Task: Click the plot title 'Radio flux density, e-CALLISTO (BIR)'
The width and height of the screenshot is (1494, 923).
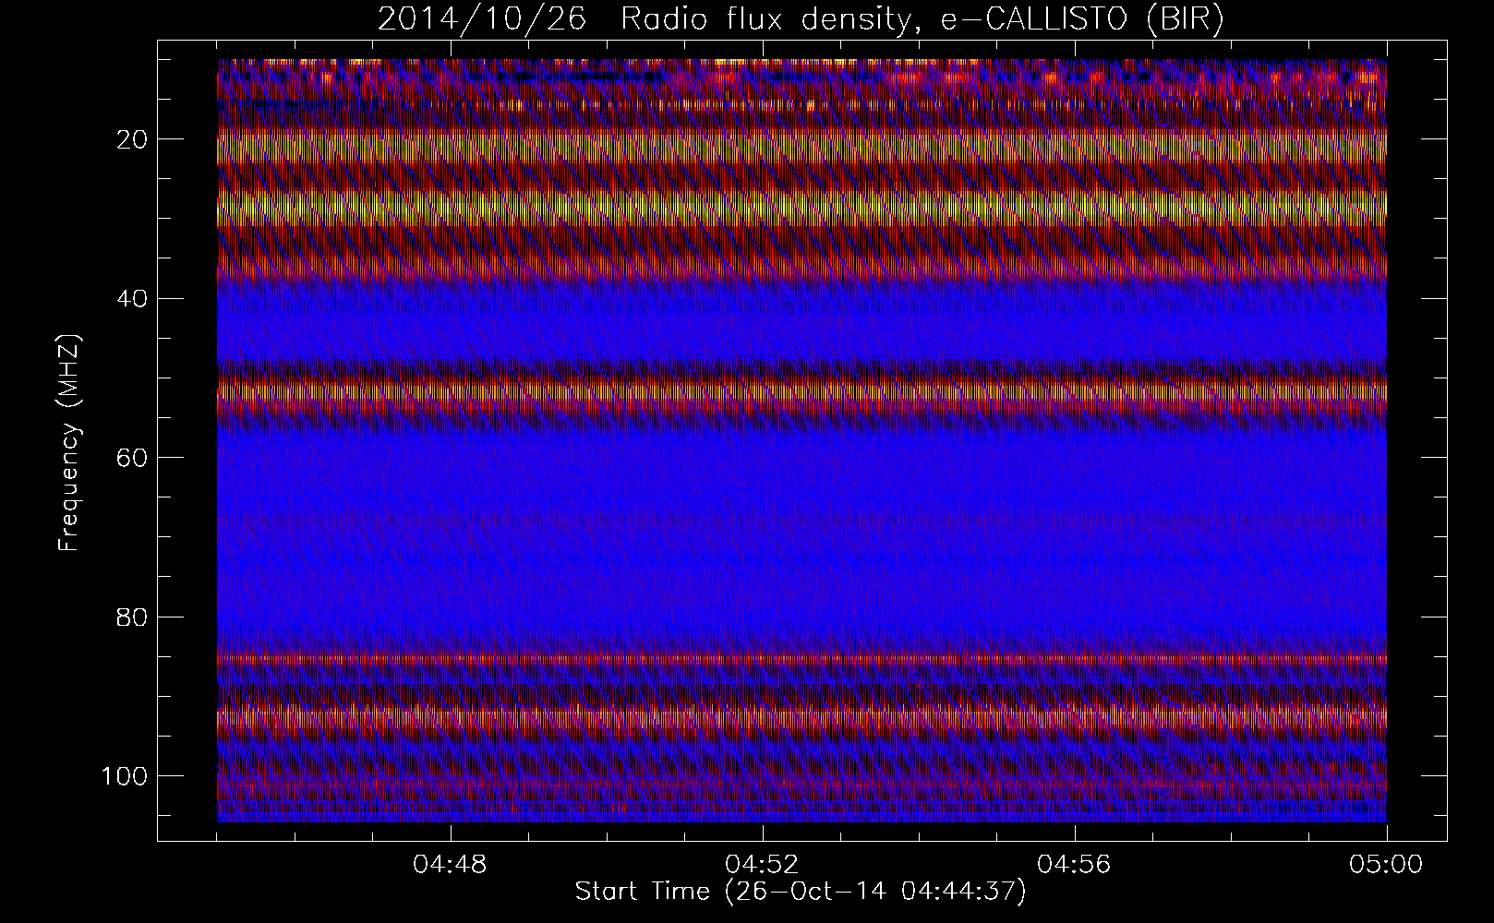Action: point(922,19)
